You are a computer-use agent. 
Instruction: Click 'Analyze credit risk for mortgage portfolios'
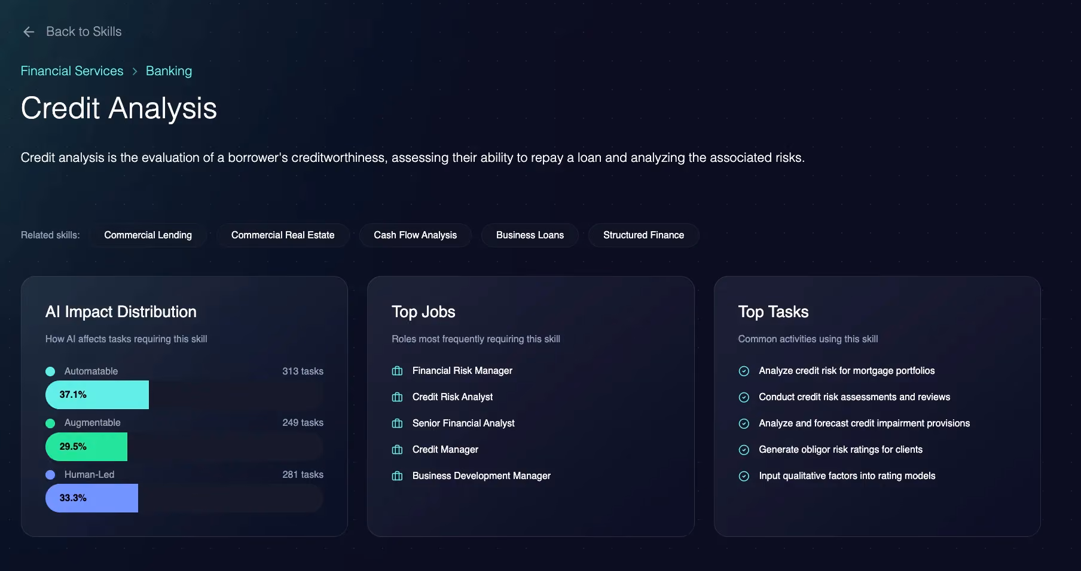point(847,371)
